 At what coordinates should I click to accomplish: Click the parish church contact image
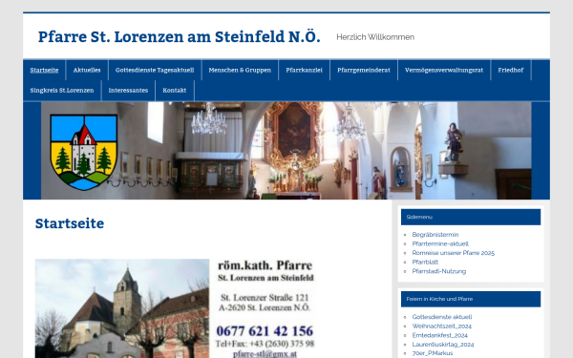[176, 308]
